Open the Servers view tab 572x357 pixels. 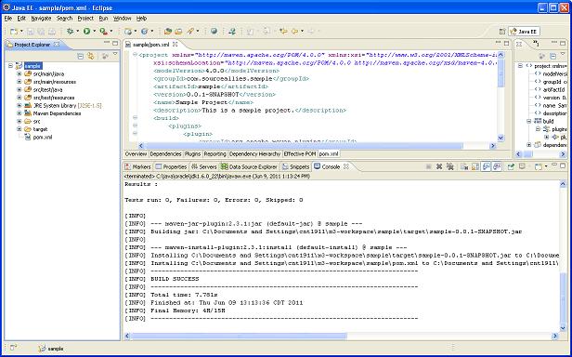tap(204, 166)
